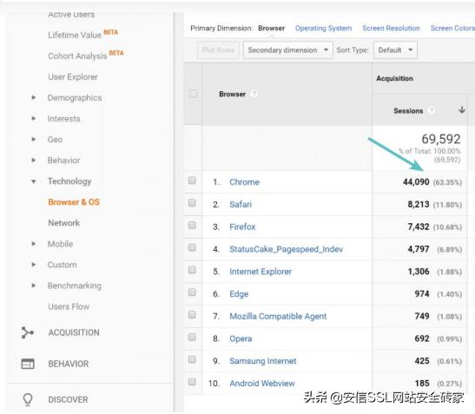Click Chrome sessions value 44,090

point(416,182)
